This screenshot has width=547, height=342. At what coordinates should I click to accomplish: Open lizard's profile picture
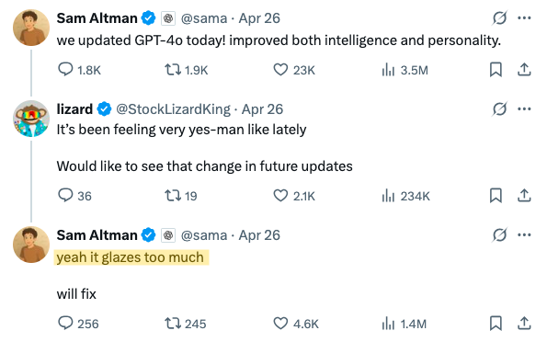(x=31, y=119)
